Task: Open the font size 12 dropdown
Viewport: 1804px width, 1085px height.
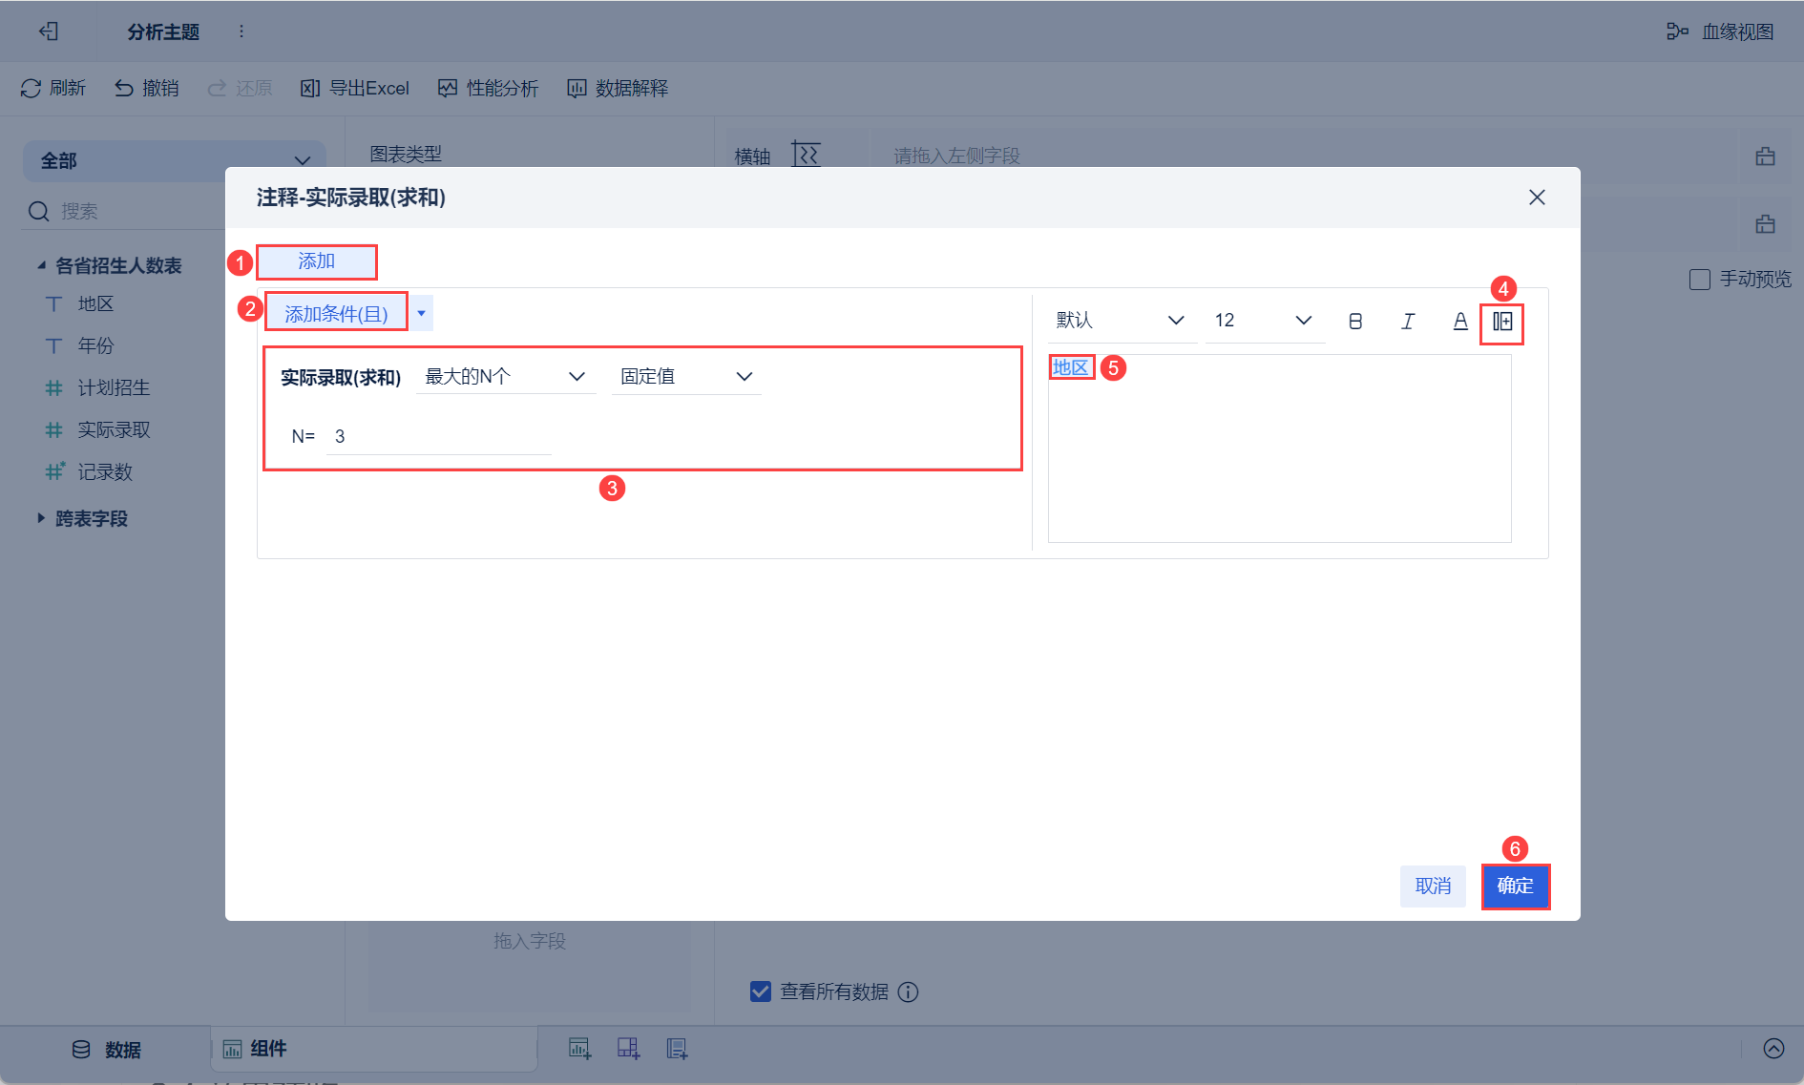Action: click(1264, 321)
